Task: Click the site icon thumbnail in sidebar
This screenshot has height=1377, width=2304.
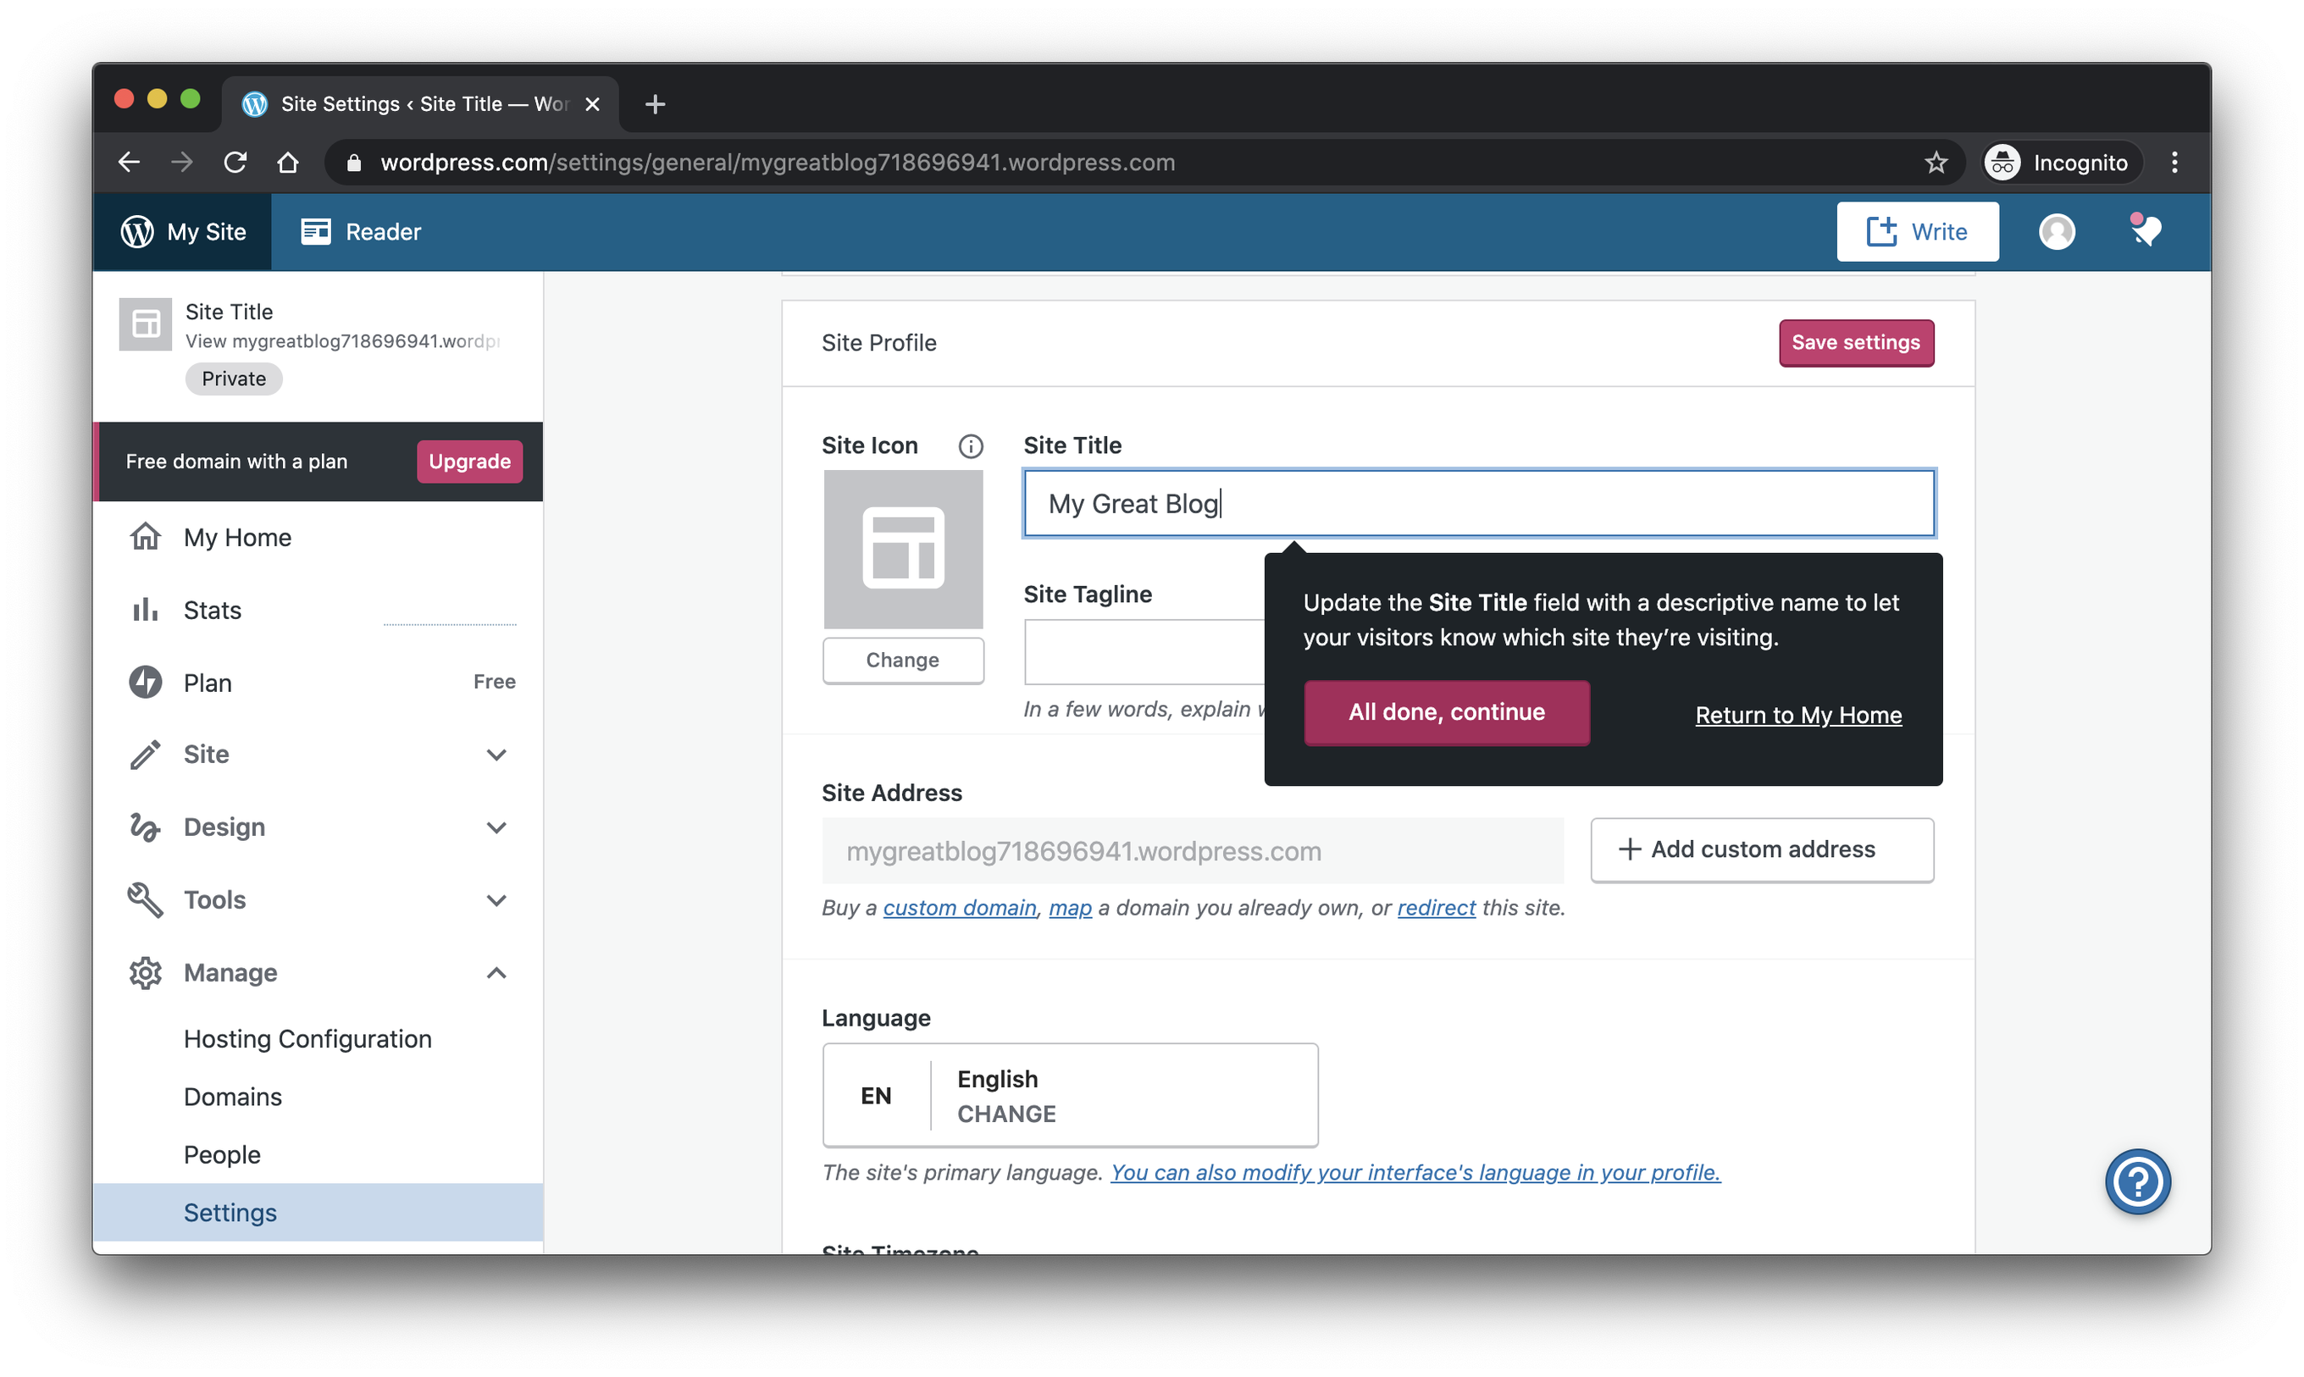Action: click(146, 324)
